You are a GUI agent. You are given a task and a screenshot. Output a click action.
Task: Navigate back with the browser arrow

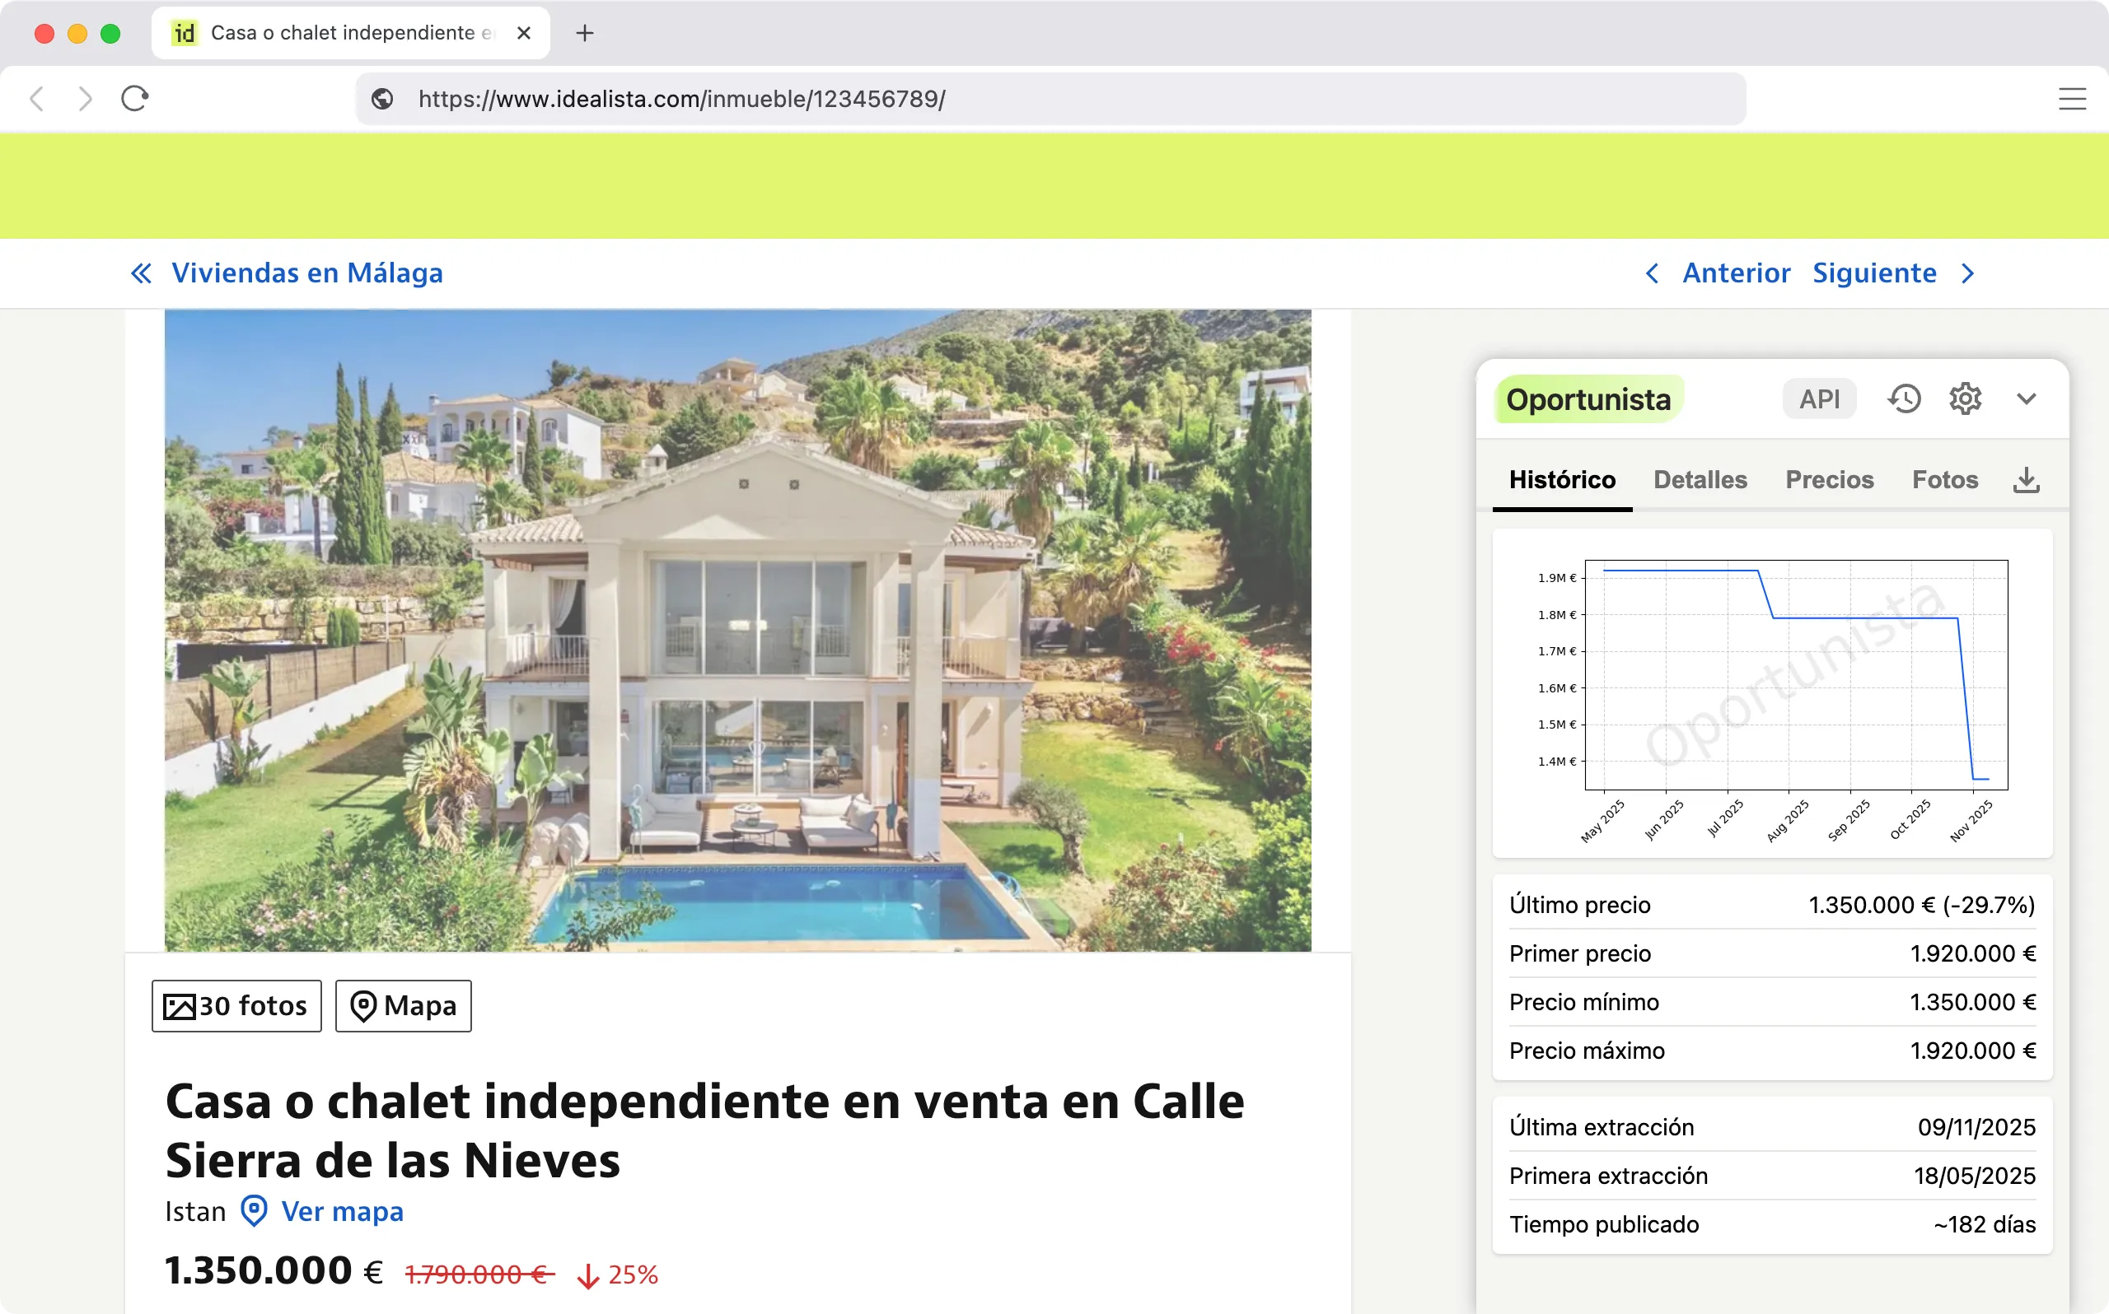click(36, 98)
